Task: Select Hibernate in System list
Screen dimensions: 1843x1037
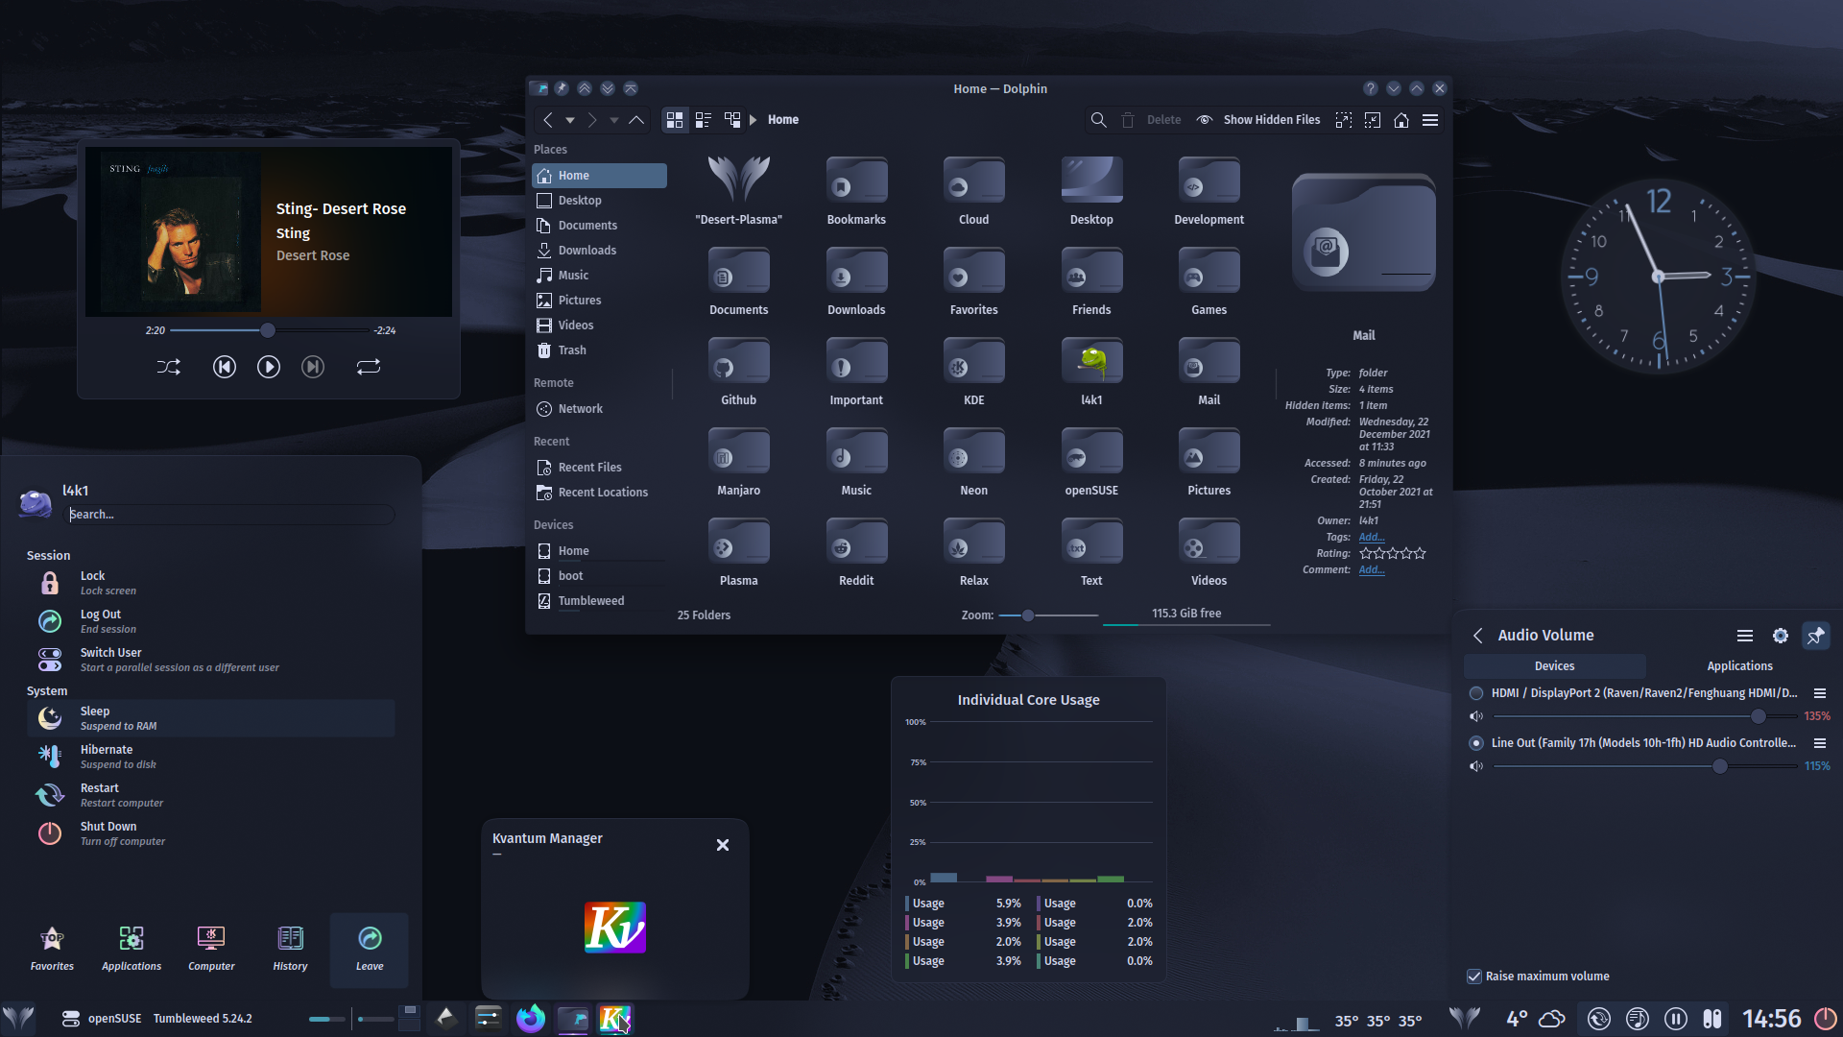Action: [211, 757]
